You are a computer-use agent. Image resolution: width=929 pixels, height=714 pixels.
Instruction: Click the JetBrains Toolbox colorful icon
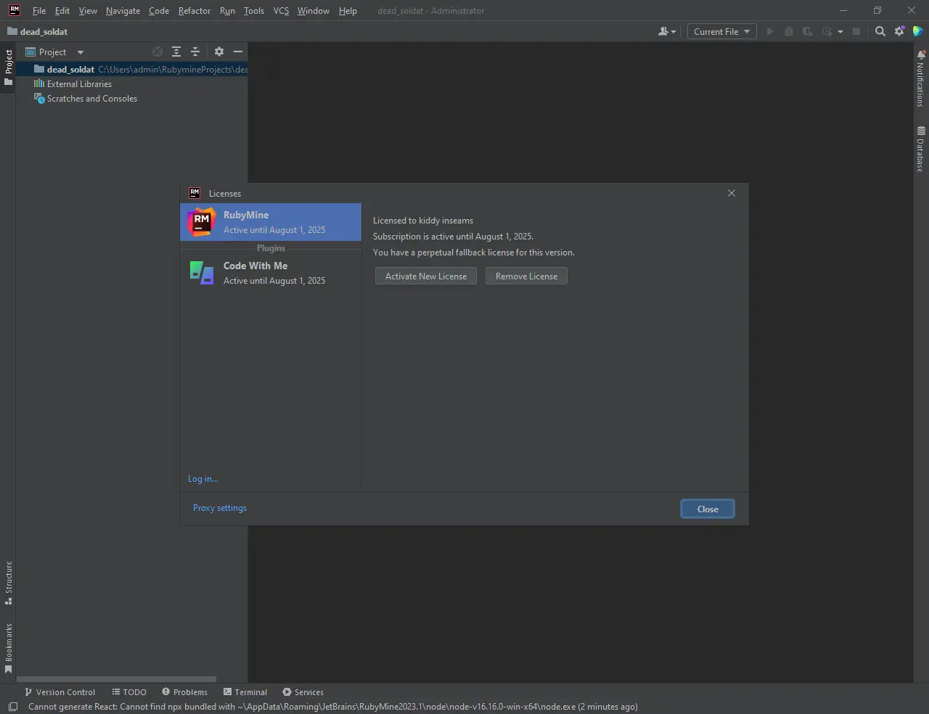click(918, 31)
